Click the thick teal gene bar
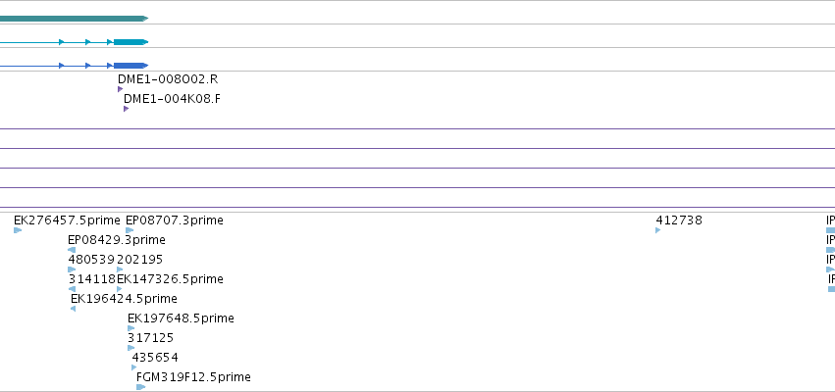 click(74, 19)
